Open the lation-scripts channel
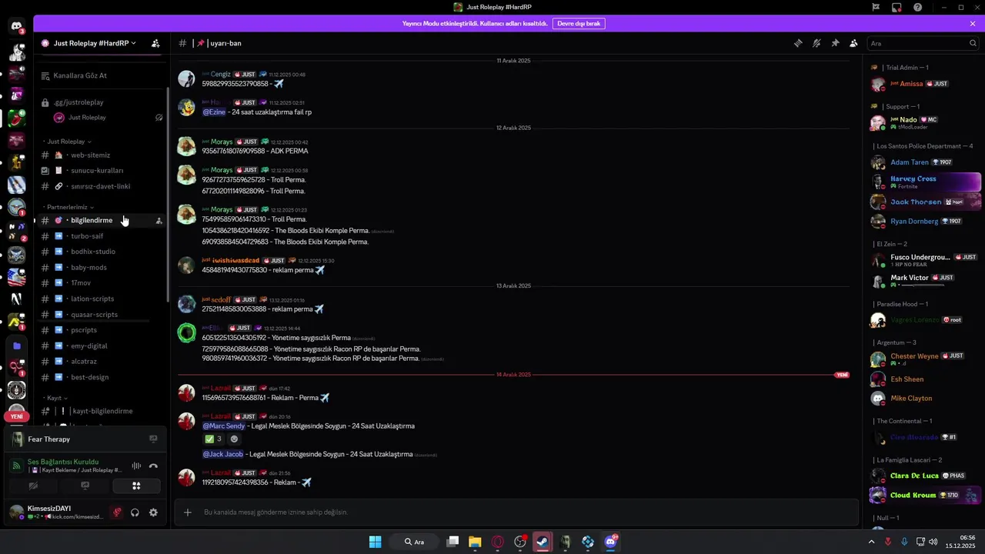This screenshot has height=554, width=985. click(x=100, y=299)
